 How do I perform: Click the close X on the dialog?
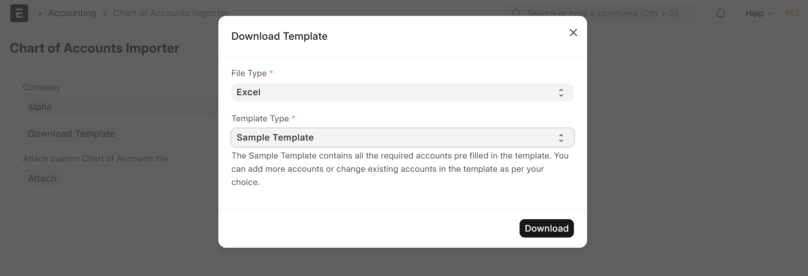coord(573,32)
